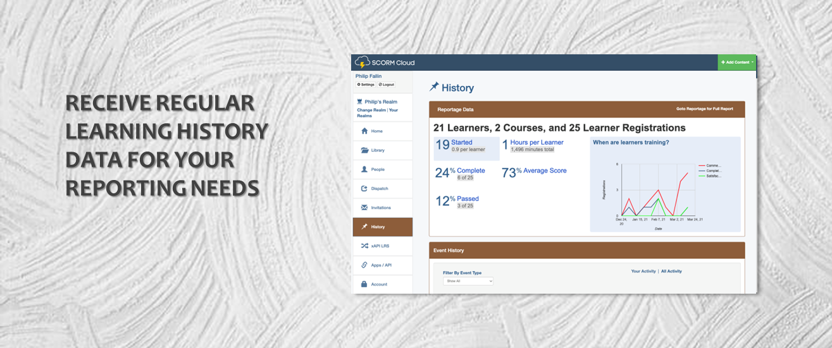The height and width of the screenshot is (348, 832).
Task: Open Filter By Event Type Show All dropdown
Action: [468, 280]
